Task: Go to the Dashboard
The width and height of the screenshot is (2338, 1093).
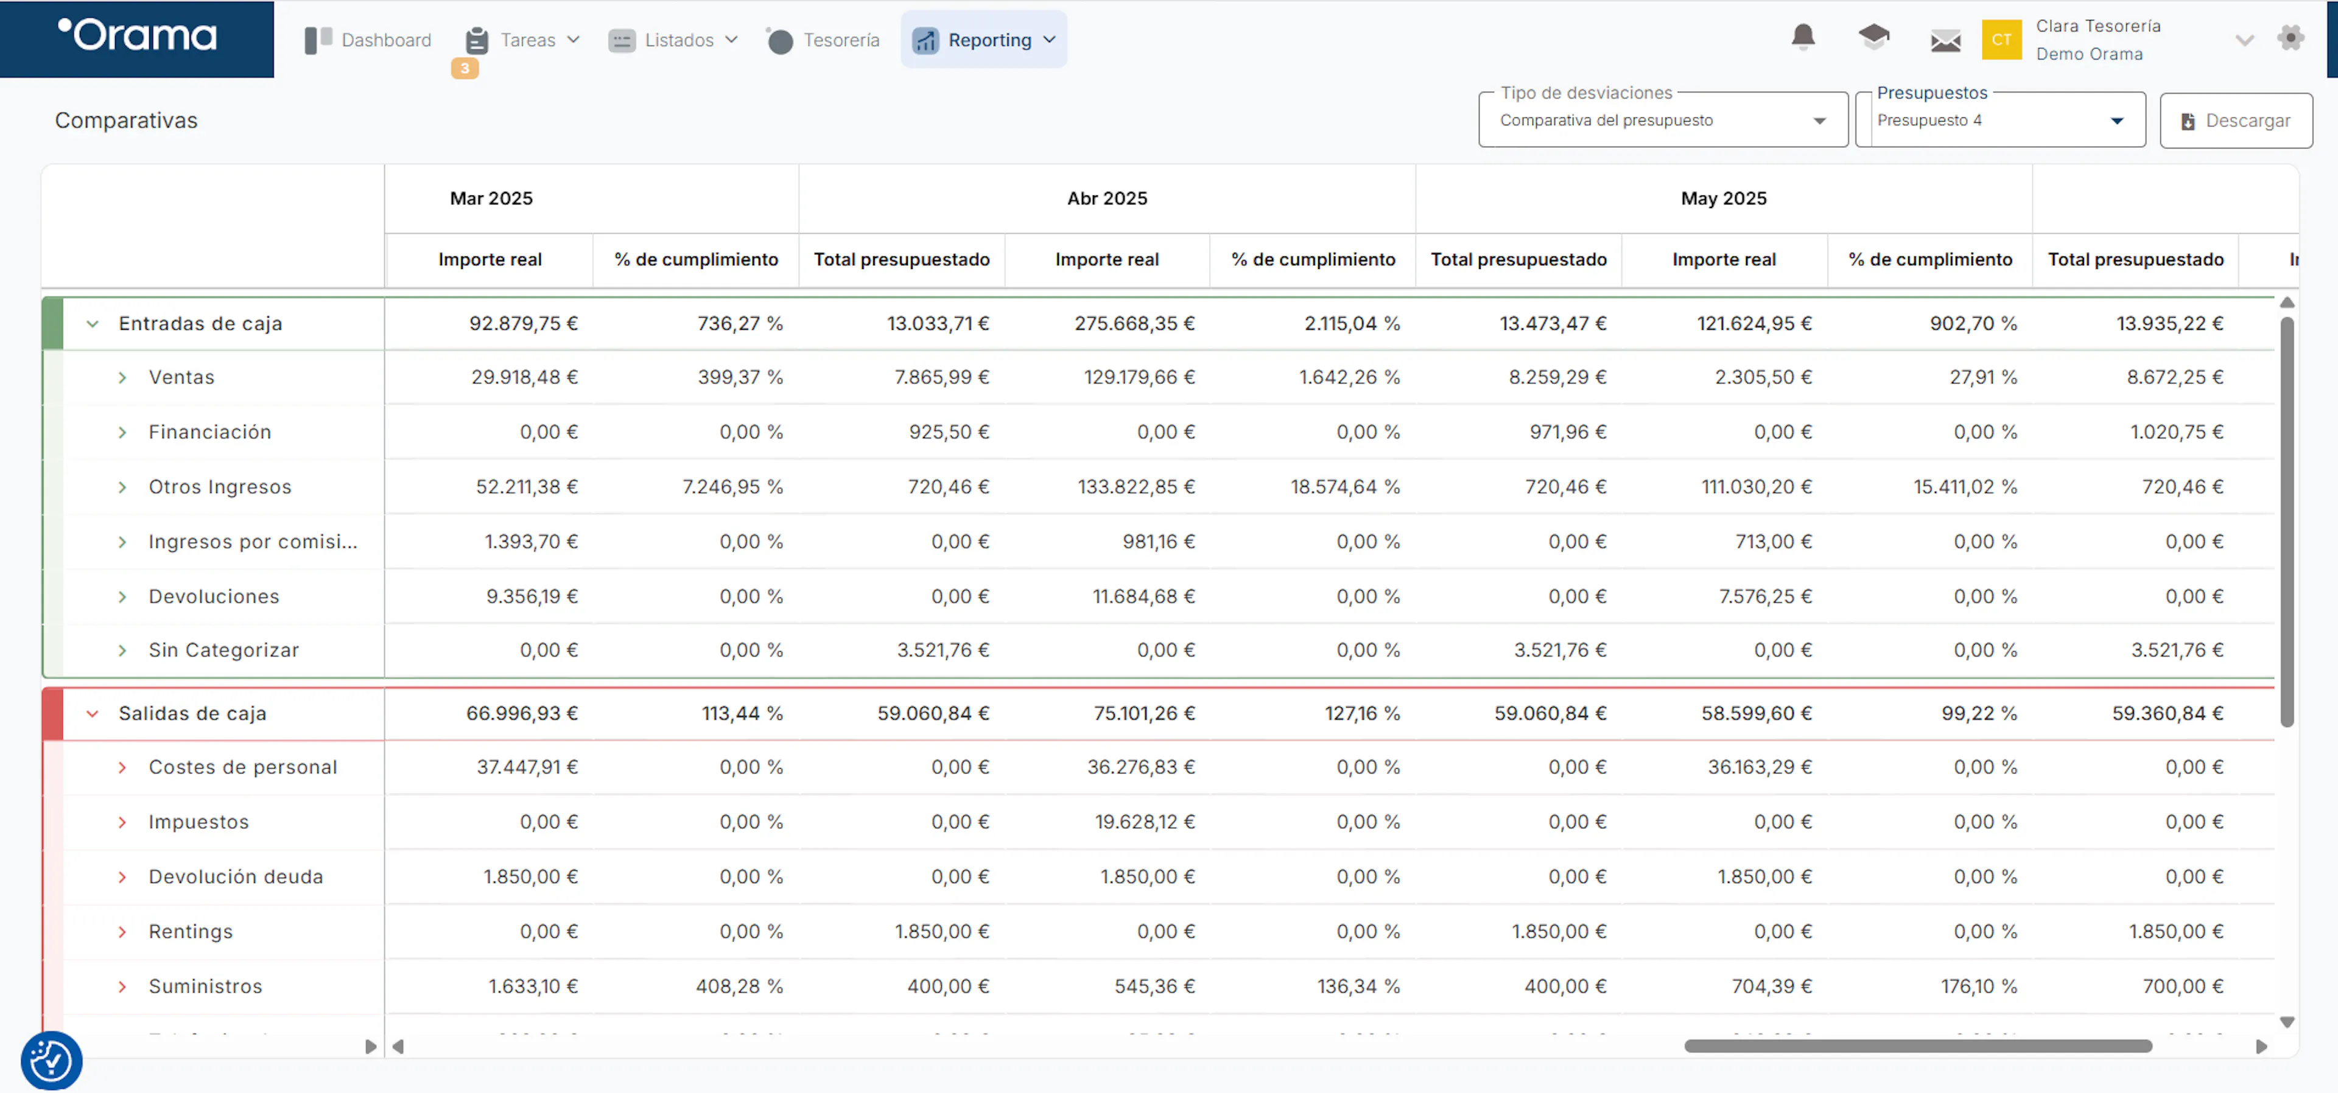Action: [x=368, y=40]
